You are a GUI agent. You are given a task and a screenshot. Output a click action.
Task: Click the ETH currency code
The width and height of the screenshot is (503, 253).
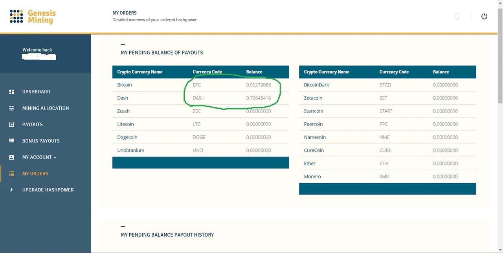click(x=384, y=163)
